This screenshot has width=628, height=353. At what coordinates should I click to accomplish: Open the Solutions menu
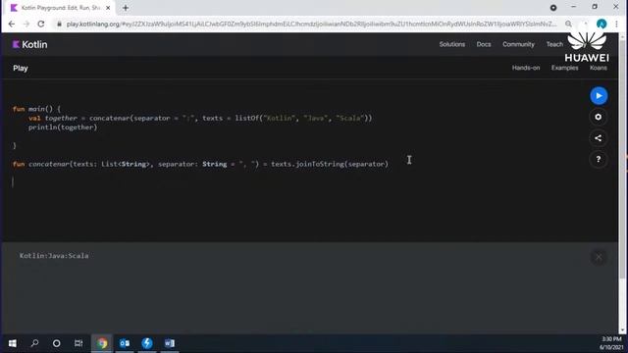[x=452, y=44]
